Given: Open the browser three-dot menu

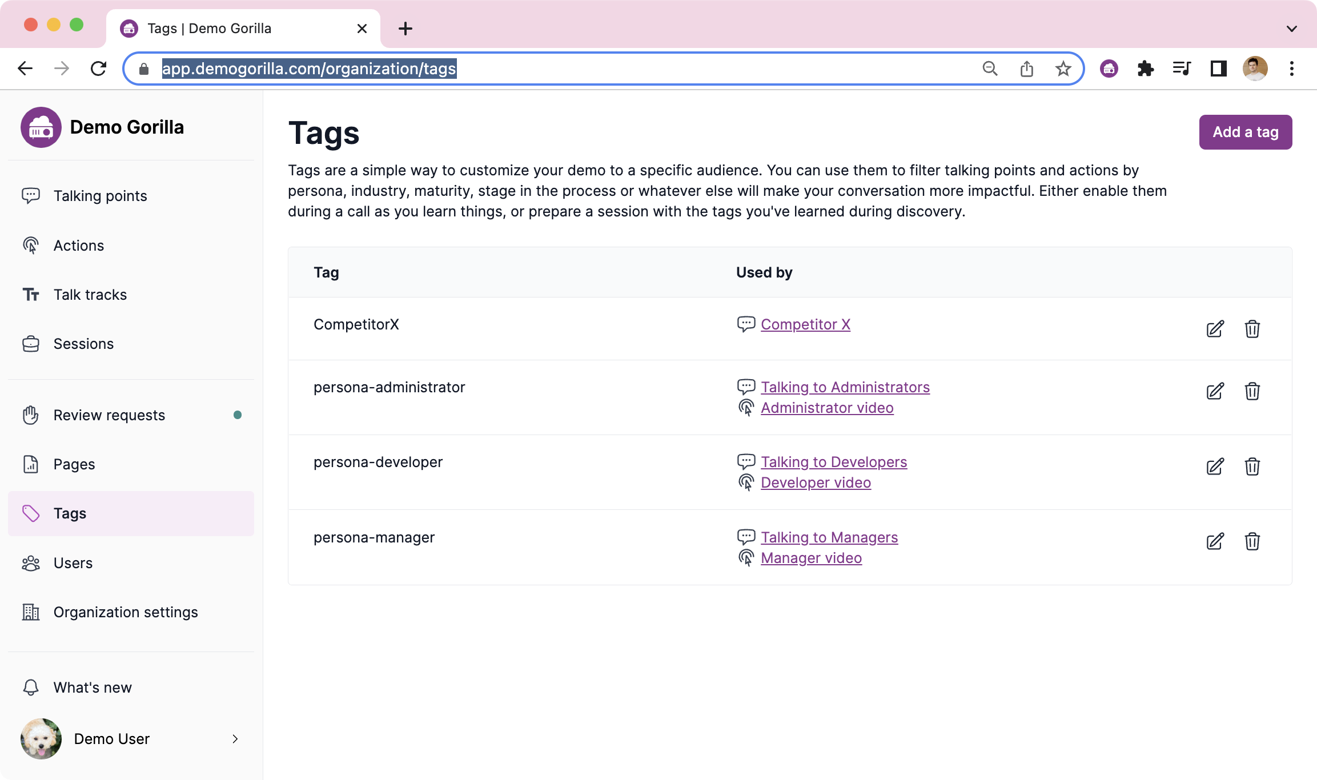Looking at the screenshot, I should coord(1291,69).
